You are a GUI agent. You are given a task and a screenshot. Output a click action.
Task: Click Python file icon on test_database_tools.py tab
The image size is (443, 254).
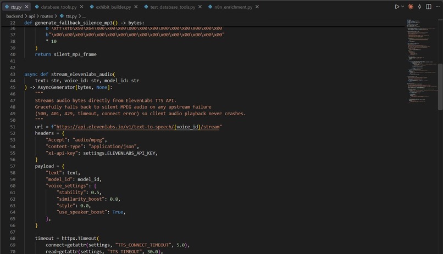point(146,7)
